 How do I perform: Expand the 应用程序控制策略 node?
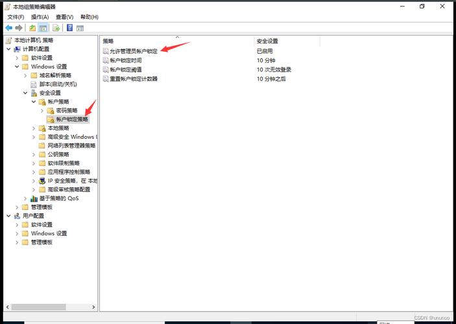(x=34, y=172)
